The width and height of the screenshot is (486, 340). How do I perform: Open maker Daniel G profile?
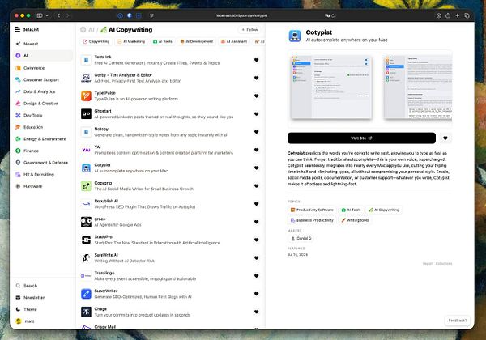pos(301,239)
